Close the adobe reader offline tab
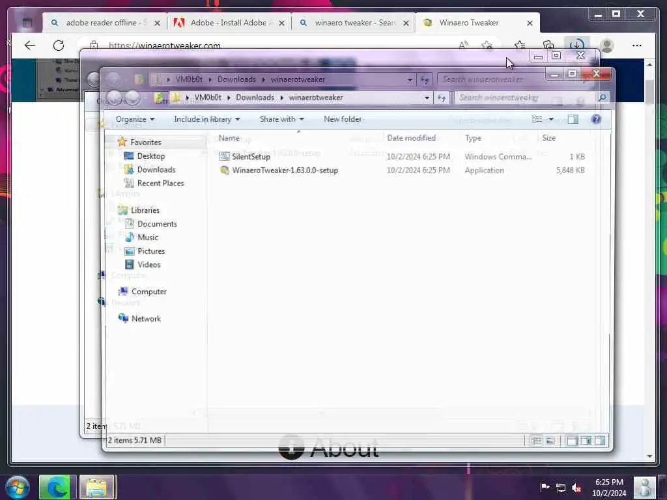 tap(158, 23)
